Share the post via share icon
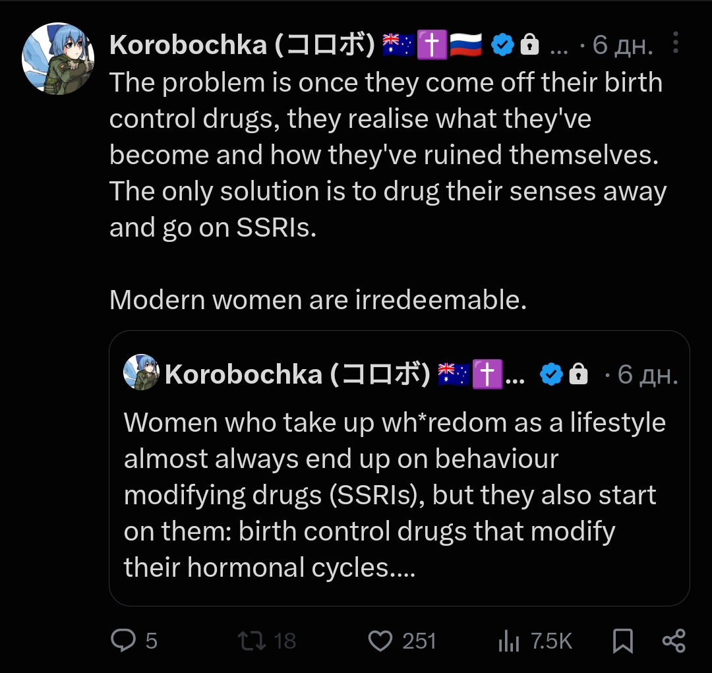This screenshot has width=712, height=673. [x=674, y=641]
